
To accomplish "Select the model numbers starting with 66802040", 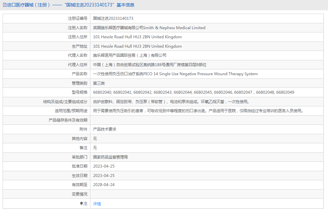I will [x=194, y=92].
